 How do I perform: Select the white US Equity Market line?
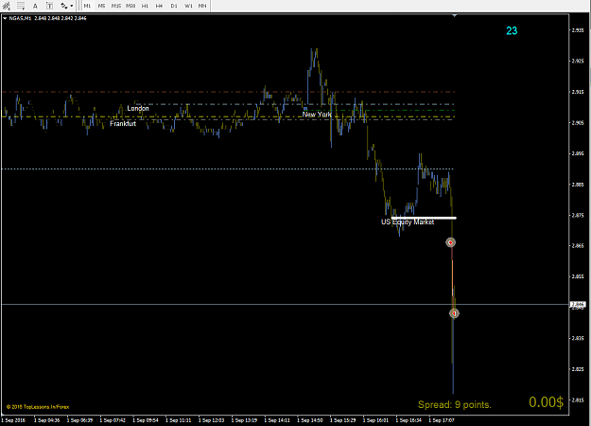point(424,218)
